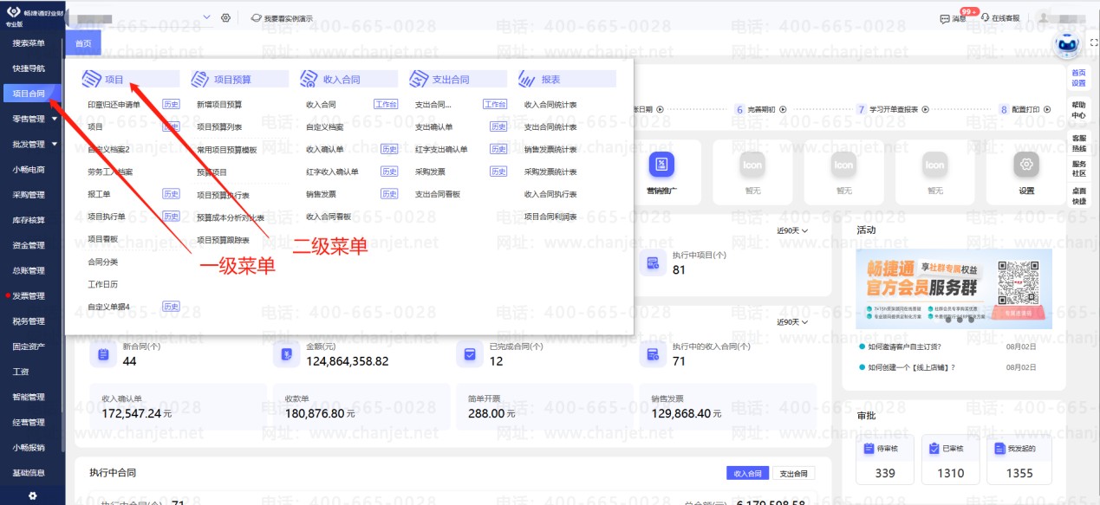
Task: Click the robot assistant avatar icon
Action: point(1066,43)
